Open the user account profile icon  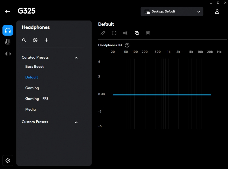(x=217, y=11)
